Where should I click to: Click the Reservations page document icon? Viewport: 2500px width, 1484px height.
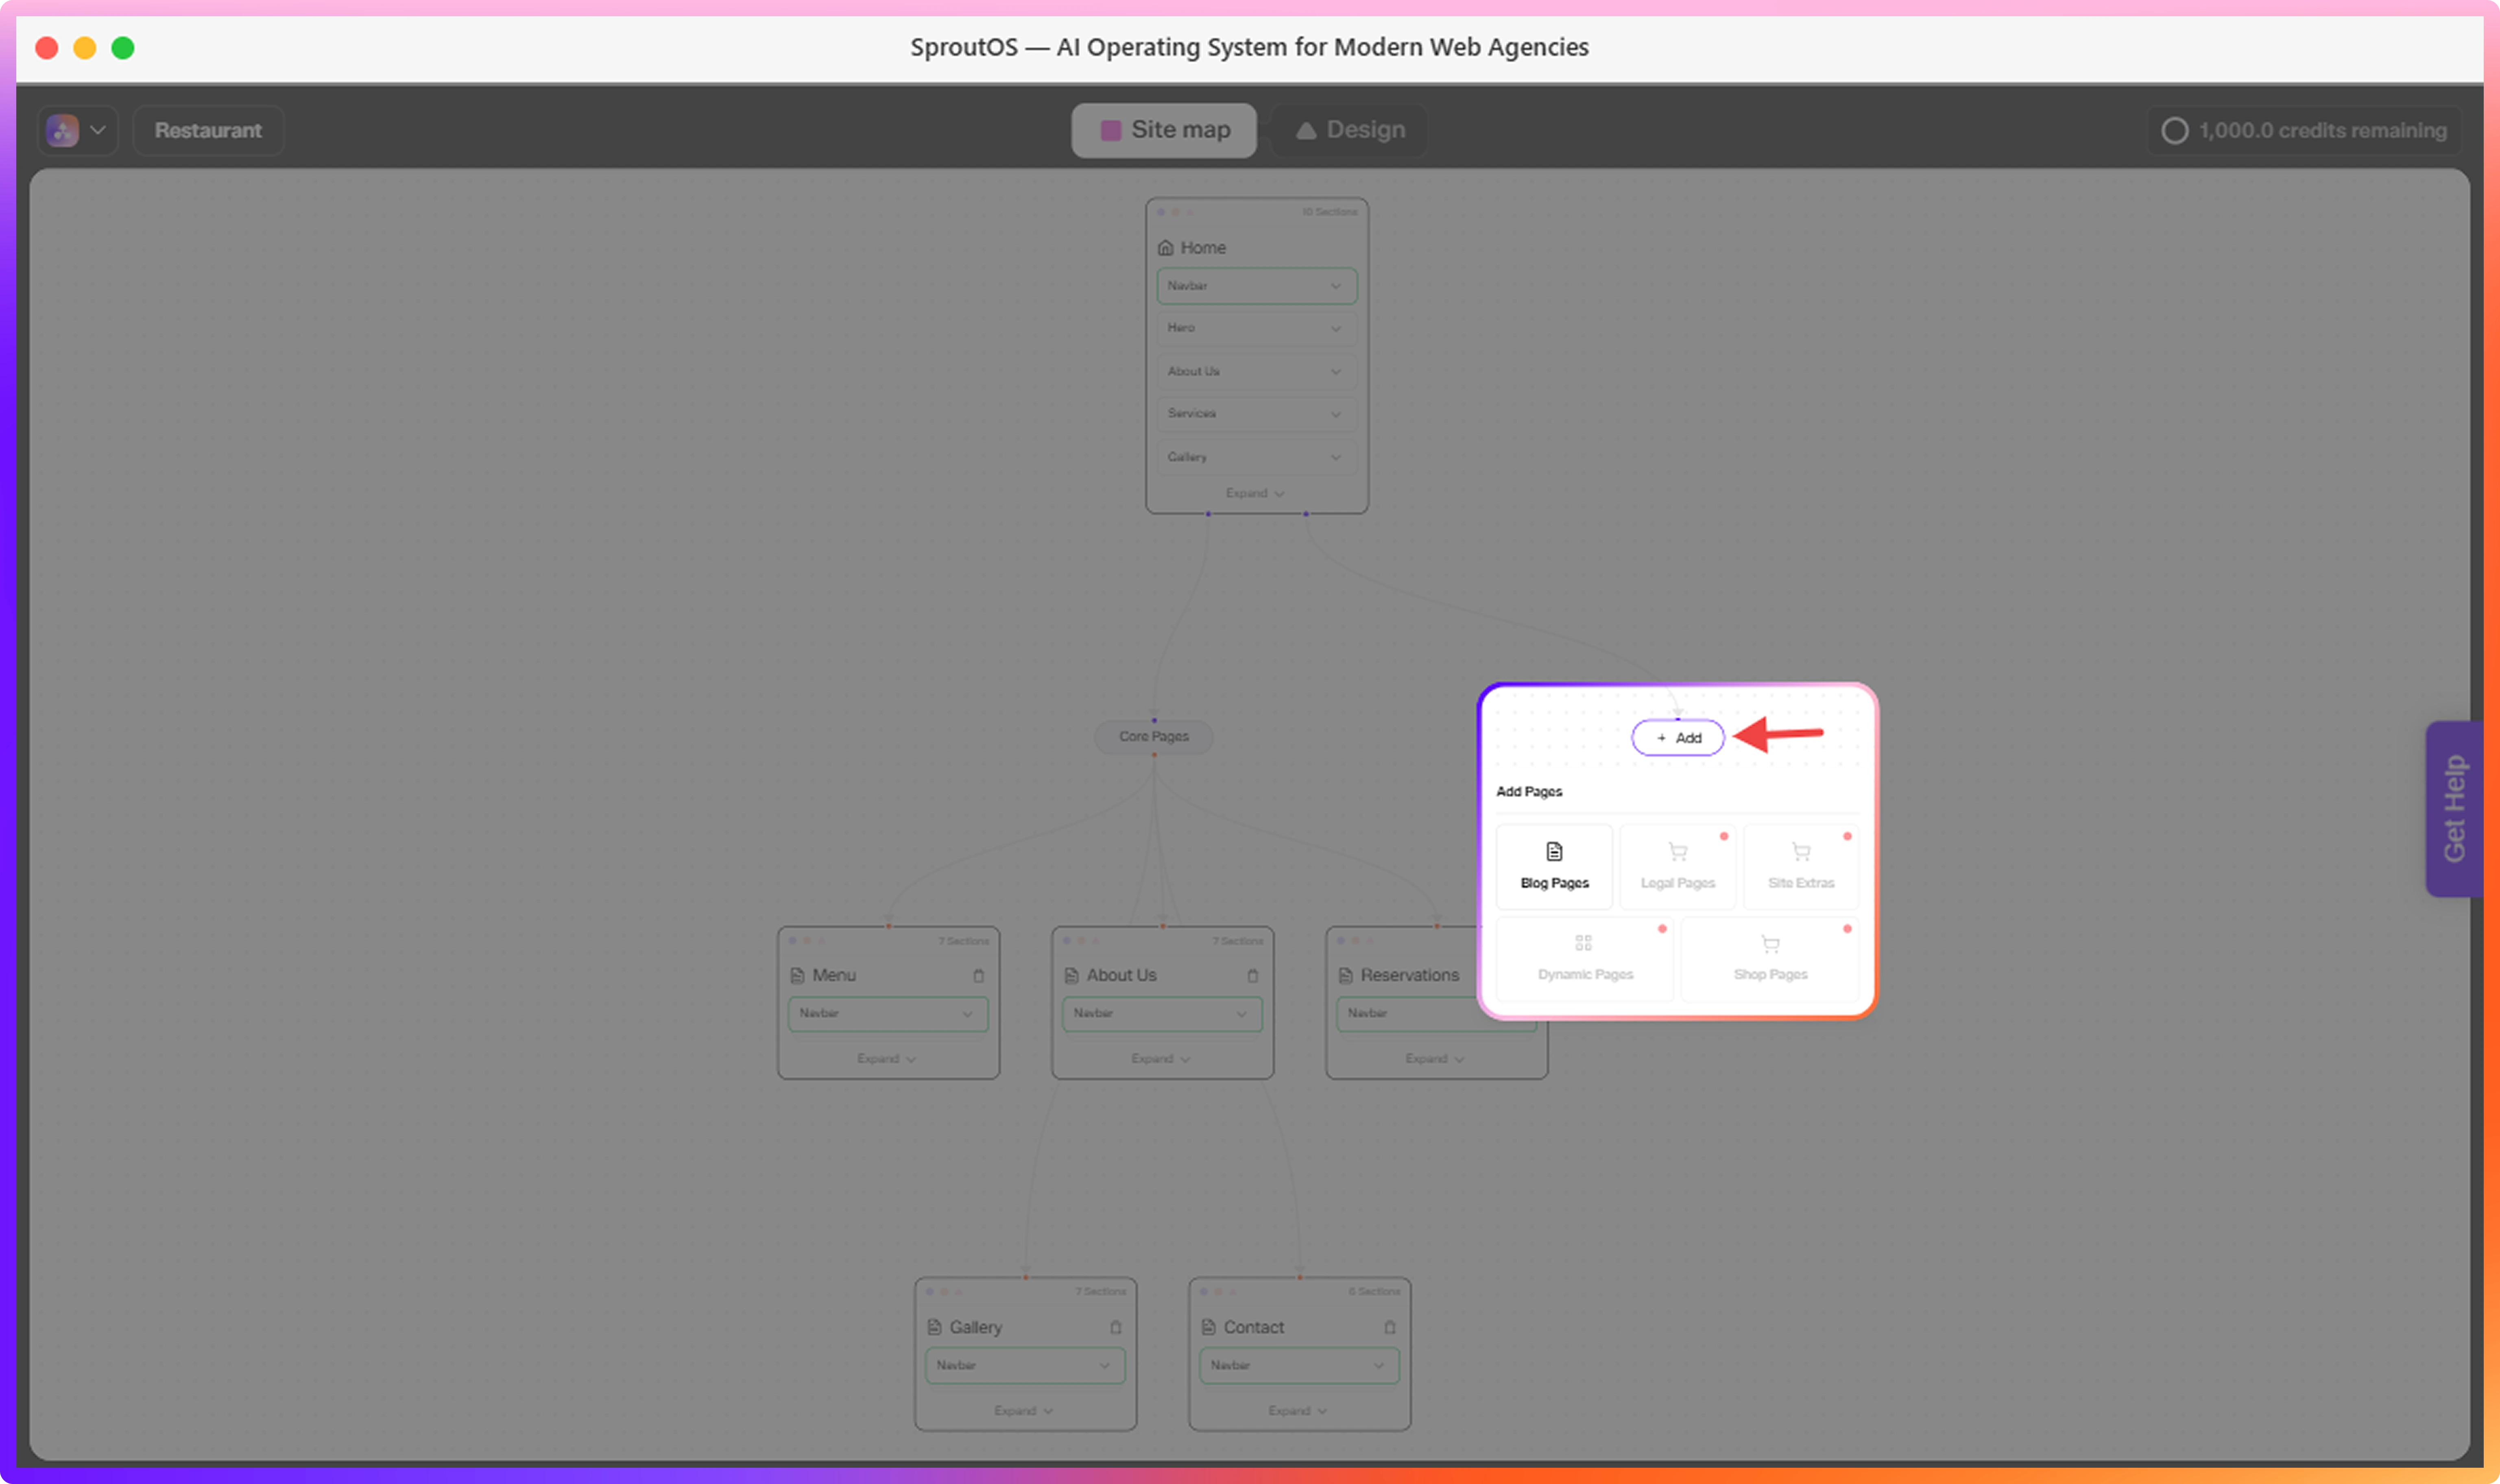[x=1346, y=976]
